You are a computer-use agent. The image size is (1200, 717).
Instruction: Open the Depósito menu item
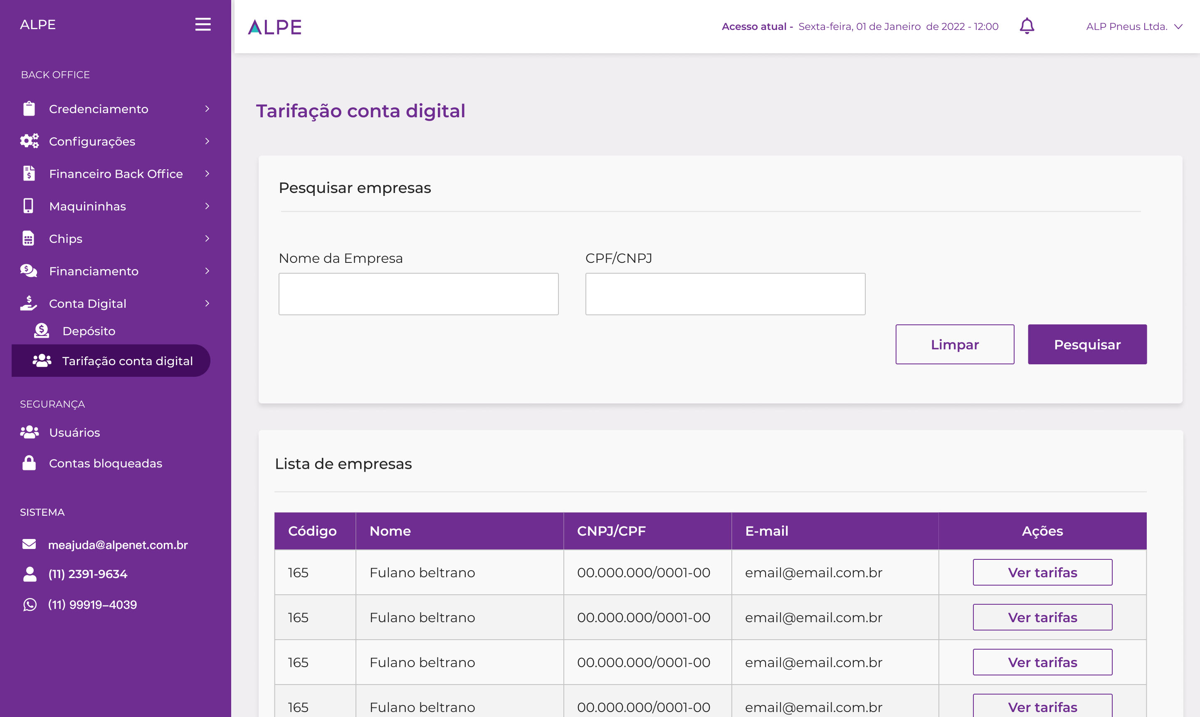pos(89,331)
